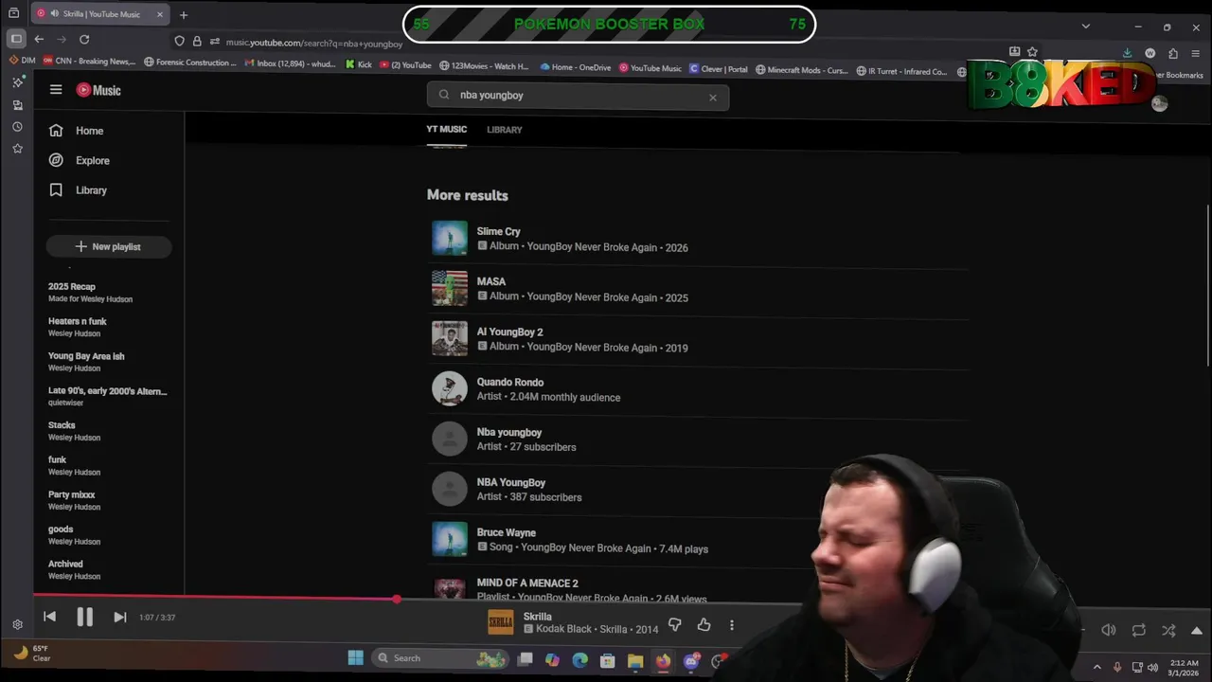
Task: Open a new browser tab
Action: click(184, 15)
